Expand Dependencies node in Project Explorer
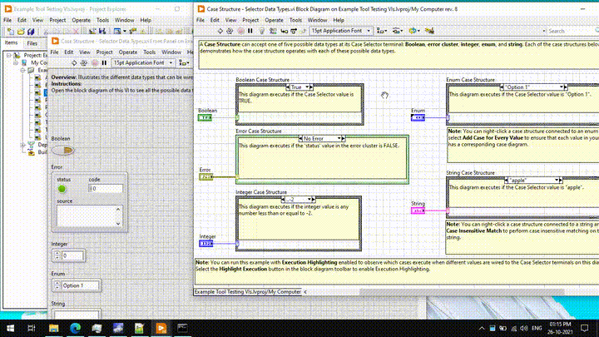This screenshot has width=599, height=337. [22, 145]
